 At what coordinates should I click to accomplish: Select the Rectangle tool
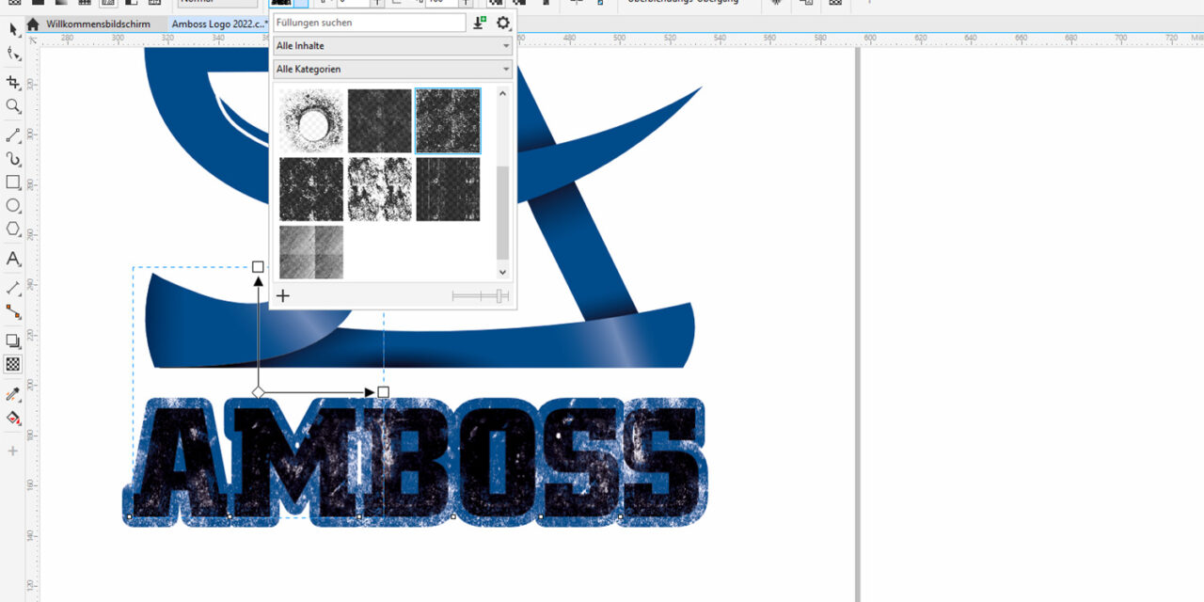13,182
